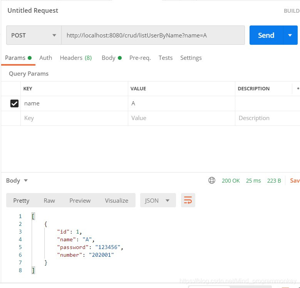Switch to the request Body tab
The height and width of the screenshot is (288, 300).
(x=112, y=58)
